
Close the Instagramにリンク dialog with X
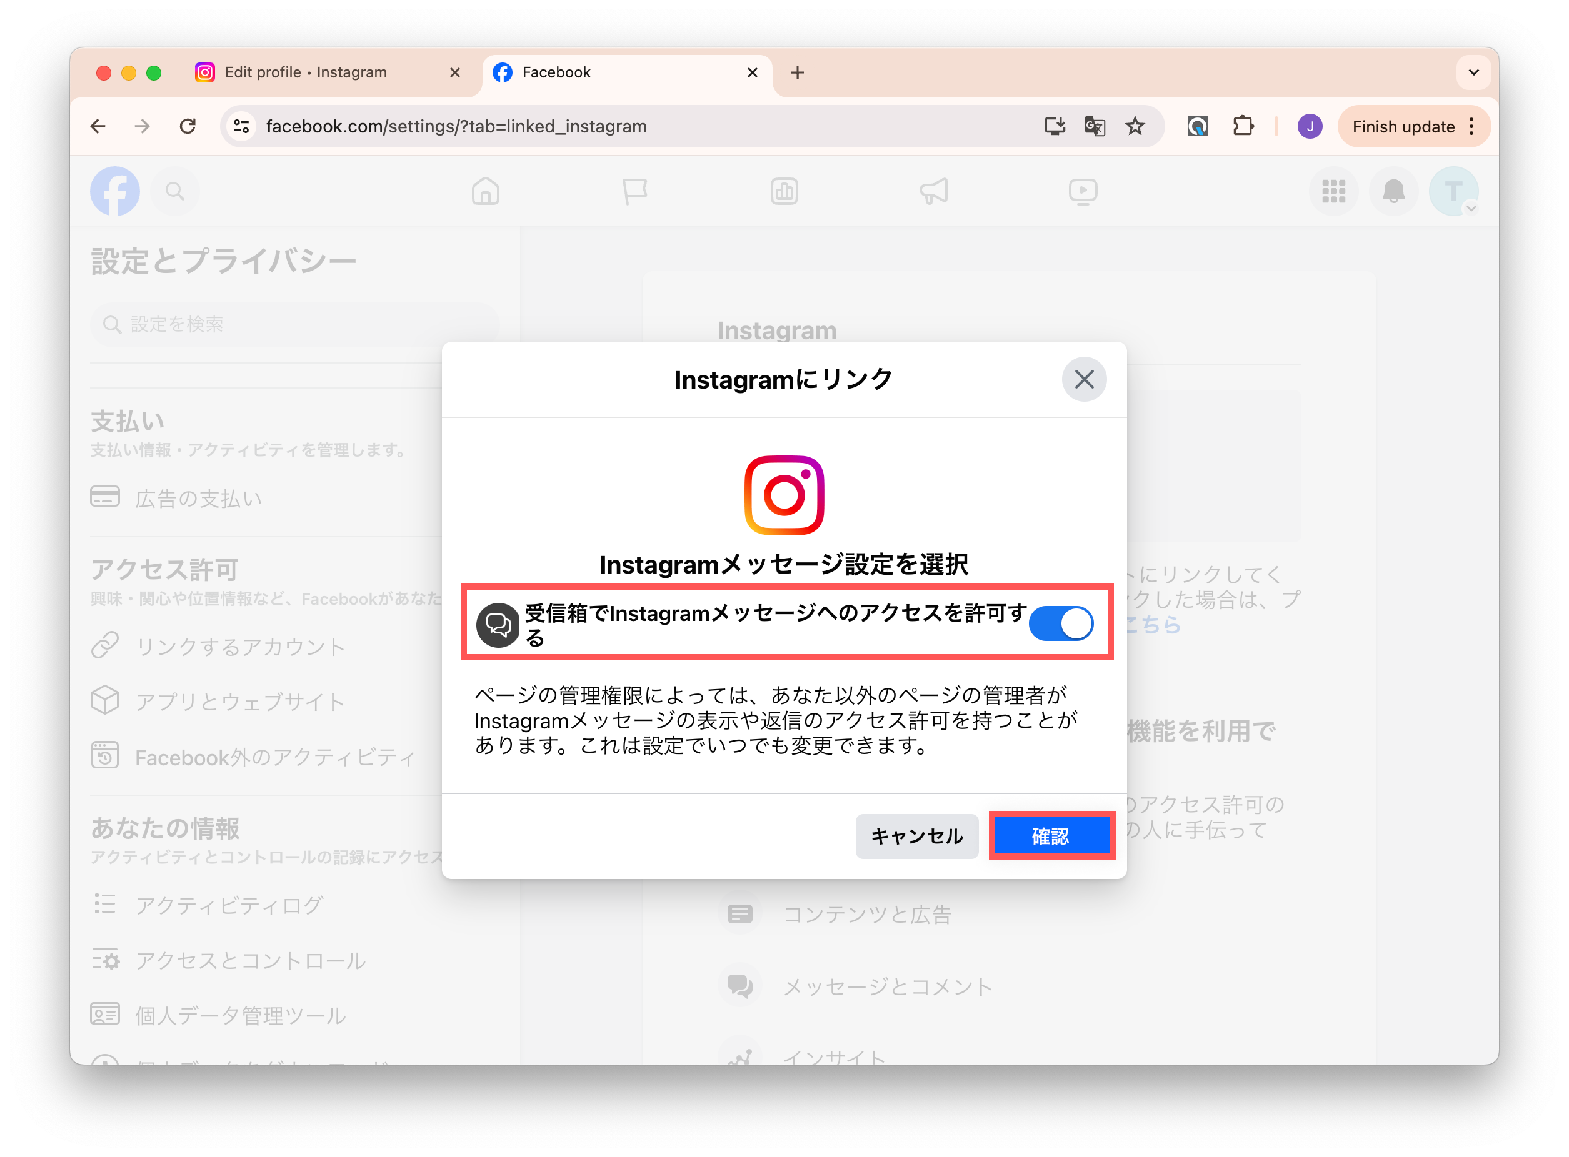pyautogui.click(x=1083, y=380)
